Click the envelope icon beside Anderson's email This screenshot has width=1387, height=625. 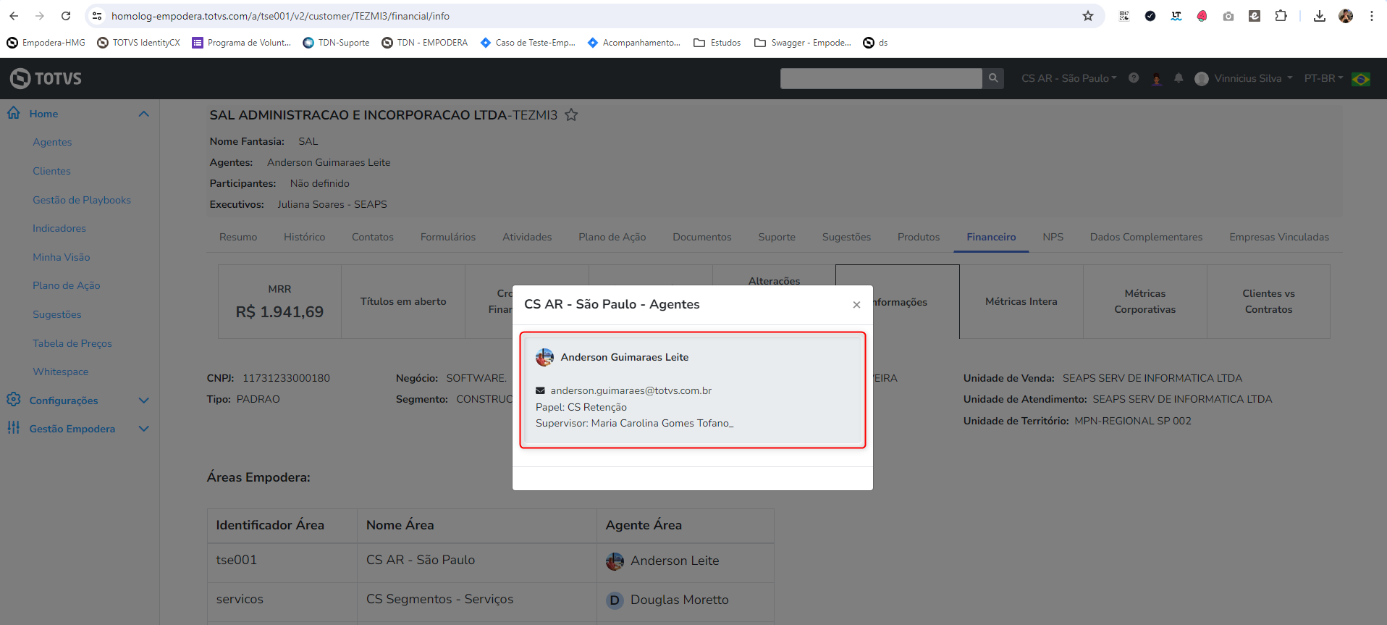point(540,390)
